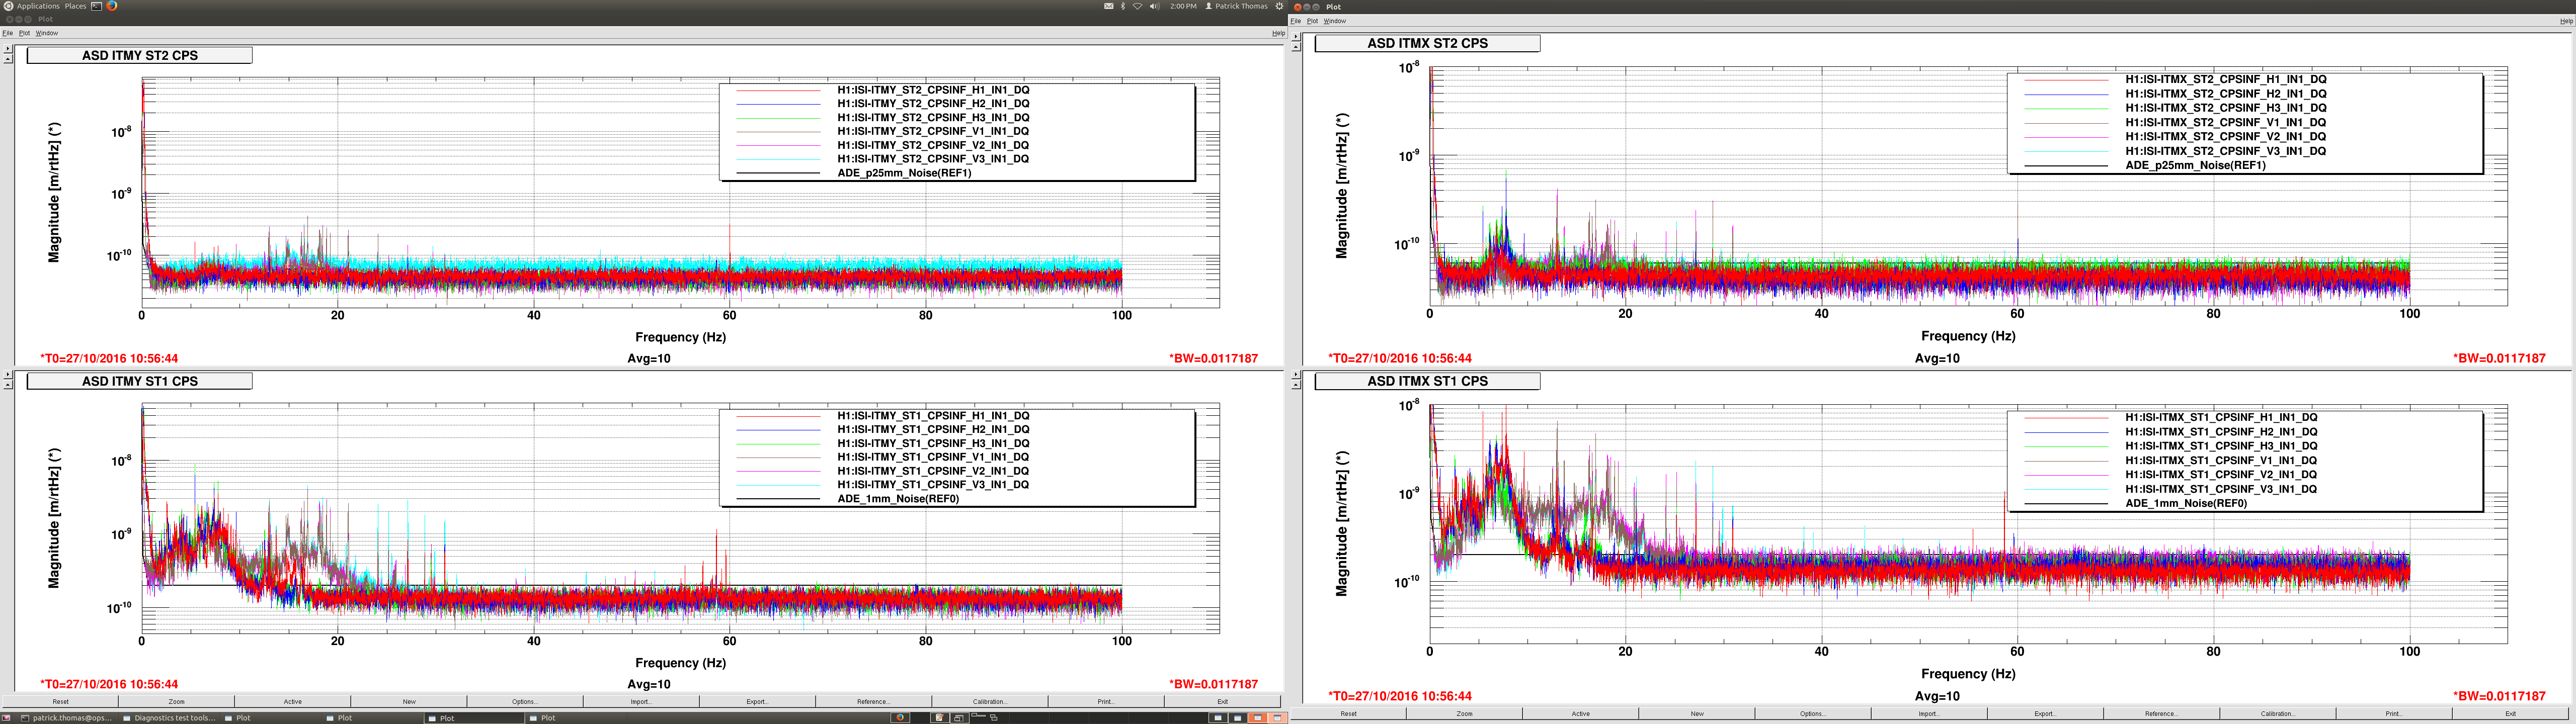Click Reset in the ITMX Plot window
The image size is (2576, 724).
[x=1349, y=713]
